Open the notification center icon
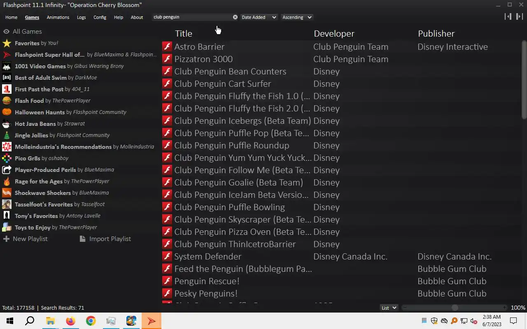 coord(513,321)
